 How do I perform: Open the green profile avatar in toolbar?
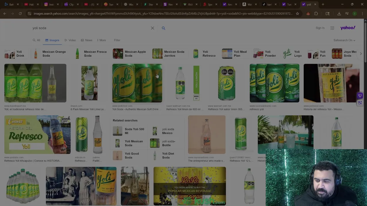[x=355, y=13]
